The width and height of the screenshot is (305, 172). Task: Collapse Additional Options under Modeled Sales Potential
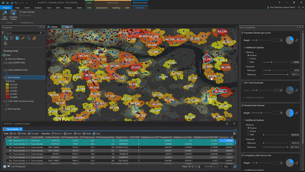click(244, 120)
